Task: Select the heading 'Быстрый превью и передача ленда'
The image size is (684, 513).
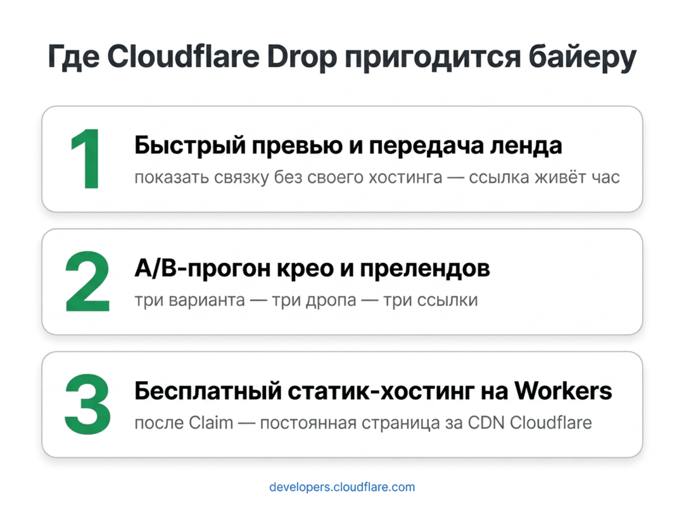Action: pos(348,146)
